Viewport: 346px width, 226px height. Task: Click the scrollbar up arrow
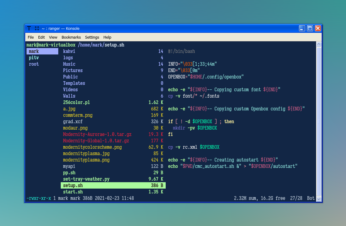click(x=319, y=44)
